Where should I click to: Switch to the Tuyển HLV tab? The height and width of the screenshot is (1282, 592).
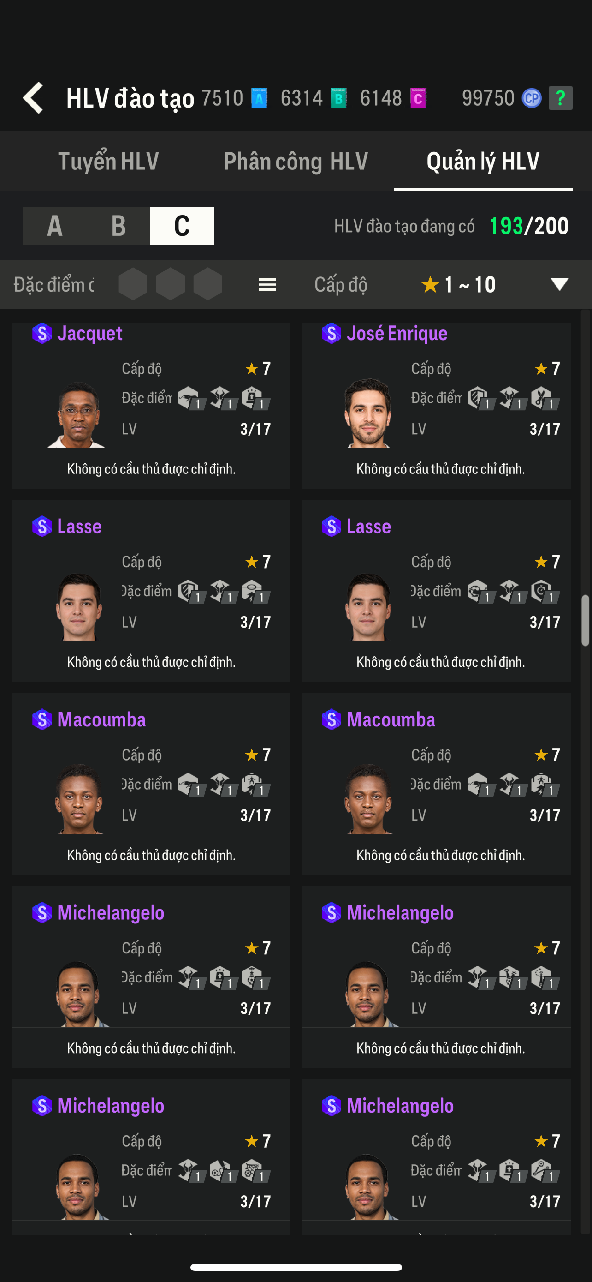tap(108, 161)
